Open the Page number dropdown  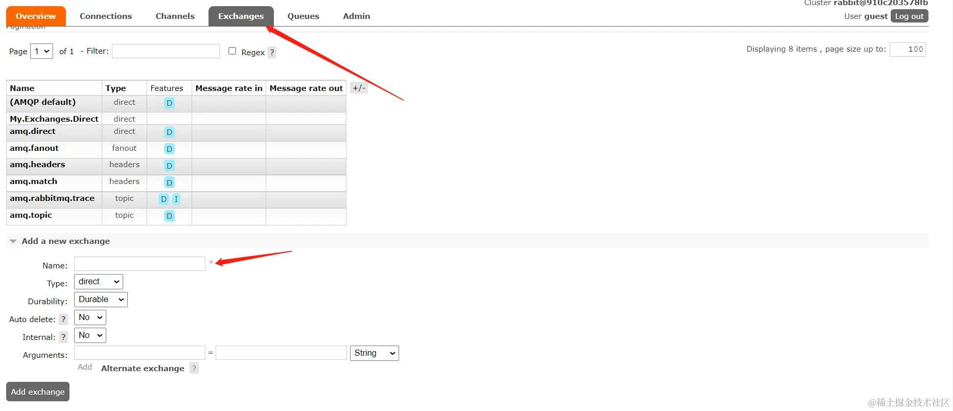(x=41, y=51)
